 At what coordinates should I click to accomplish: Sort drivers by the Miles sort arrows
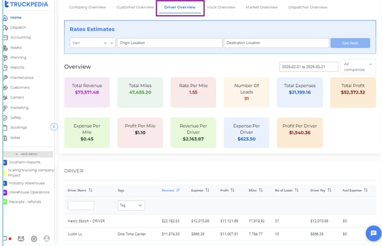click(x=261, y=190)
